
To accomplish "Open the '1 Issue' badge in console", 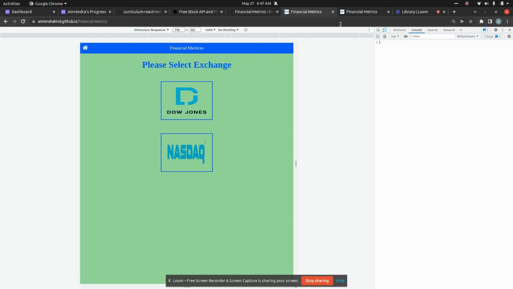I will click(x=492, y=36).
